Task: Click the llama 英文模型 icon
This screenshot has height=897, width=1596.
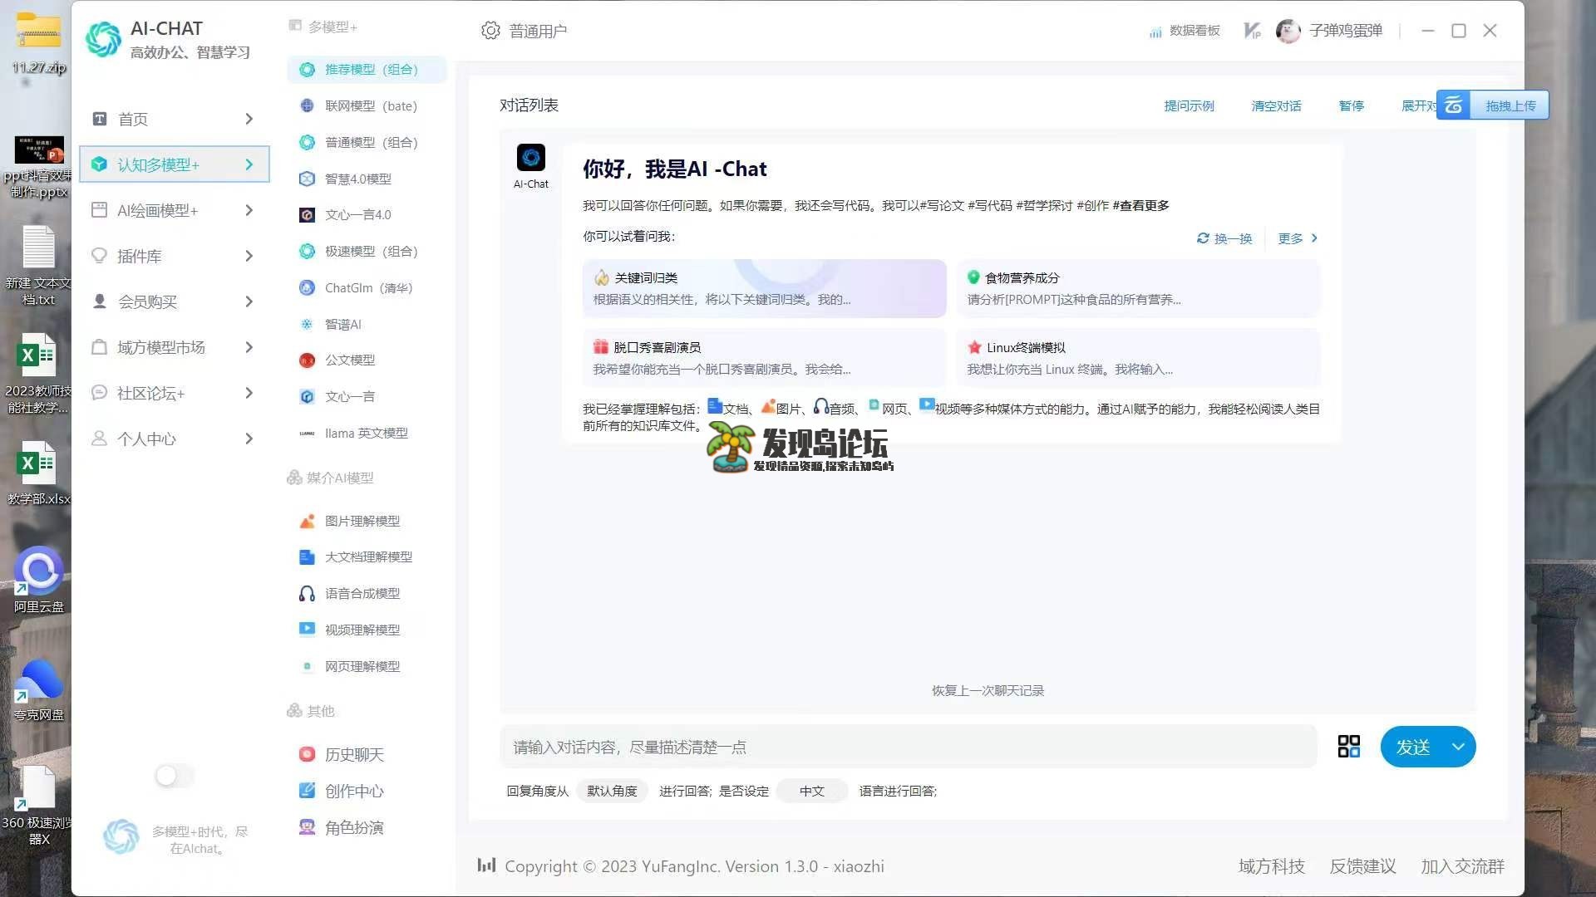Action: (307, 433)
